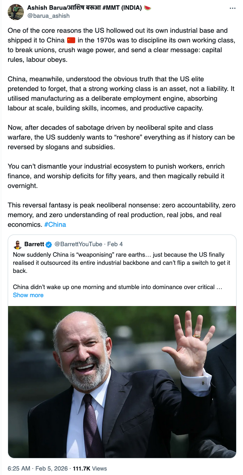Click the China flag emoji in the tweet
This screenshot has width=243, height=475.
click(x=71, y=40)
